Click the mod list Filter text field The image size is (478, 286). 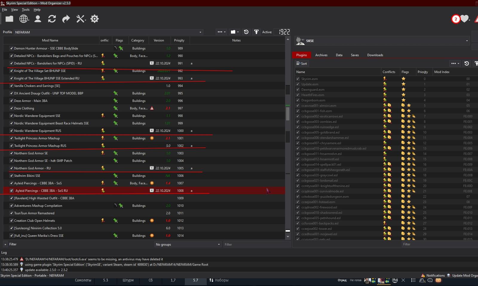point(257,244)
